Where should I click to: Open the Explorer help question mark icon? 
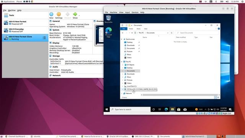click(219, 29)
